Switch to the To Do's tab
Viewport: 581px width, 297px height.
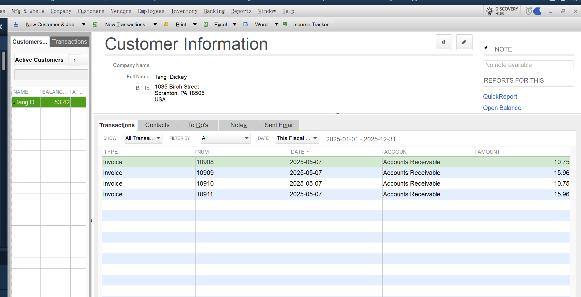(x=198, y=125)
